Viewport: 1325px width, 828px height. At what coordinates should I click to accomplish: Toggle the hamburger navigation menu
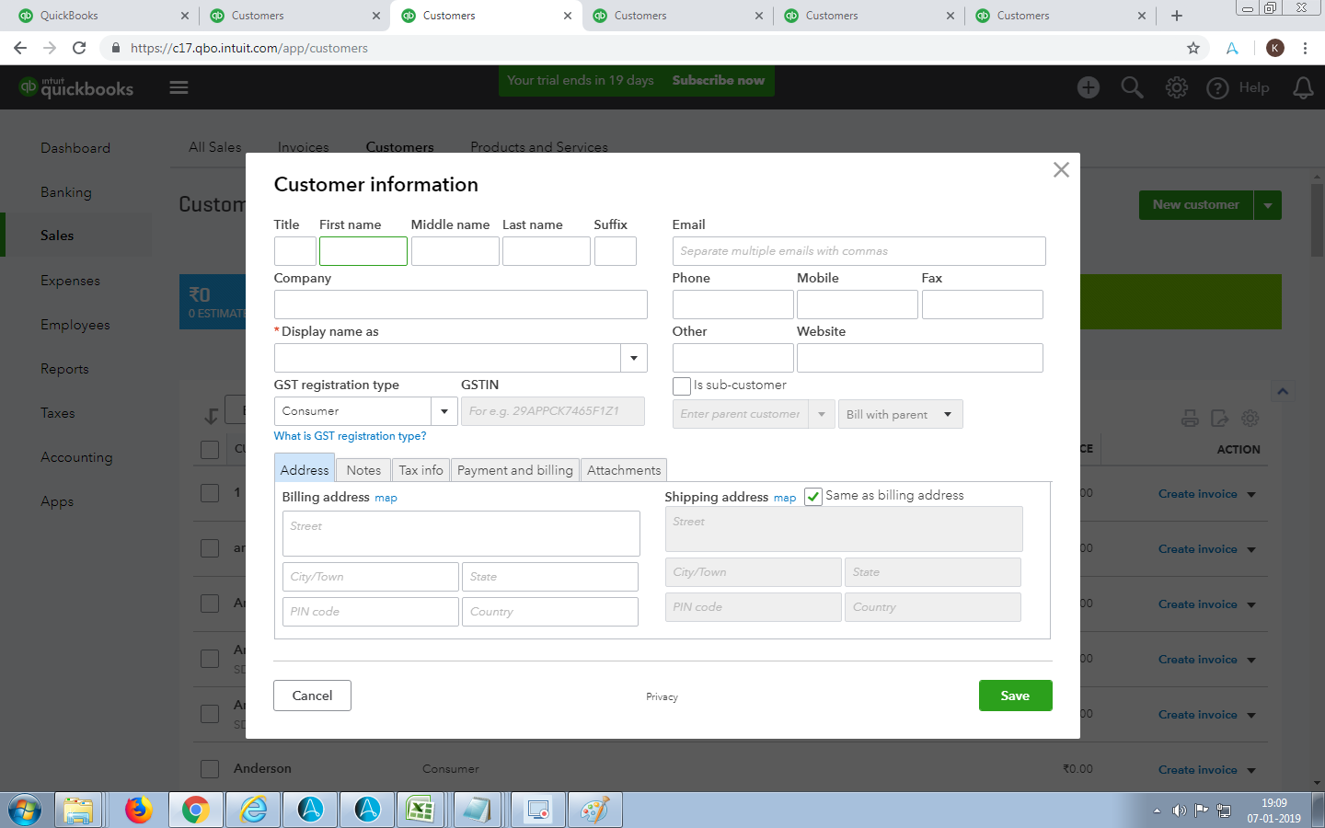[x=179, y=87]
